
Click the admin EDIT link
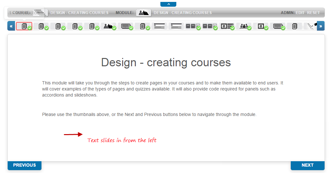coord(300,13)
